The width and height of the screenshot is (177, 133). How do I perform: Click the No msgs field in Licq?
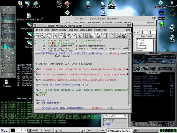115,120
